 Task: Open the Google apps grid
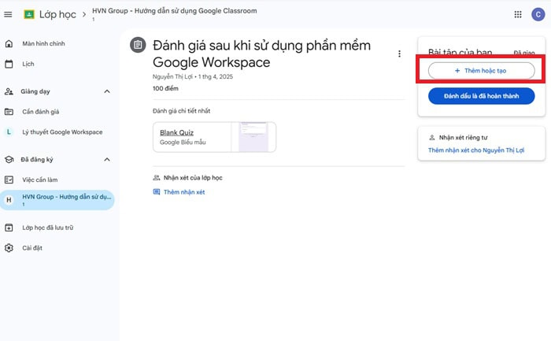tap(517, 14)
